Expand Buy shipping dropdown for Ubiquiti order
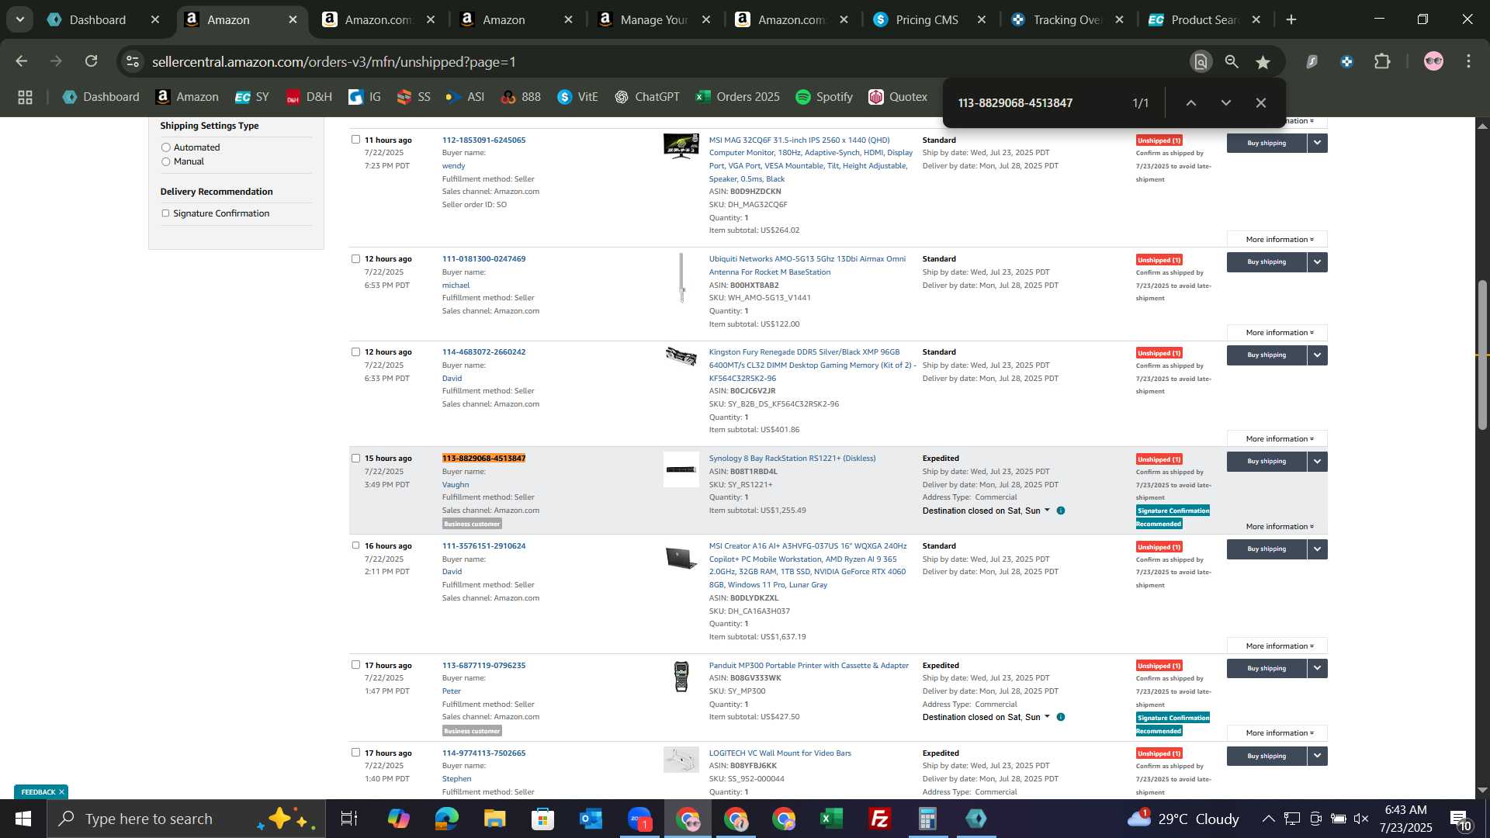The image size is (1490, 838). [1317, 262]
